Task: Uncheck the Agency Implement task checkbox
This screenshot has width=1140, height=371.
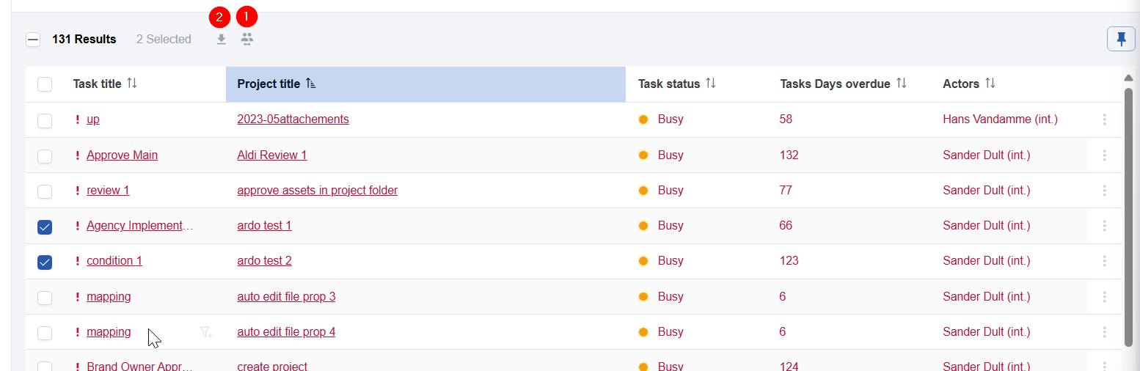Action: (x=45, y=227)
